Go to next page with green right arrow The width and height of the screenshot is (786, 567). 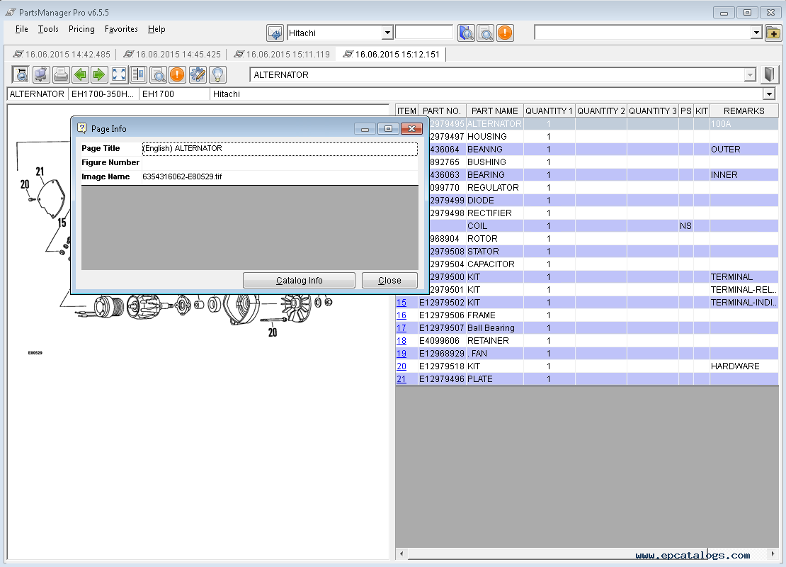(99, 74)
